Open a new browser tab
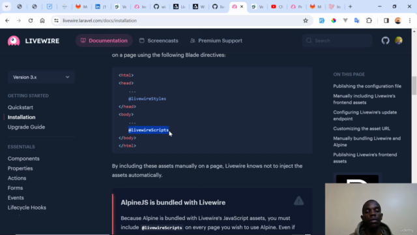The width and height of the screenshot is (417, 235). tap(351, 7)
